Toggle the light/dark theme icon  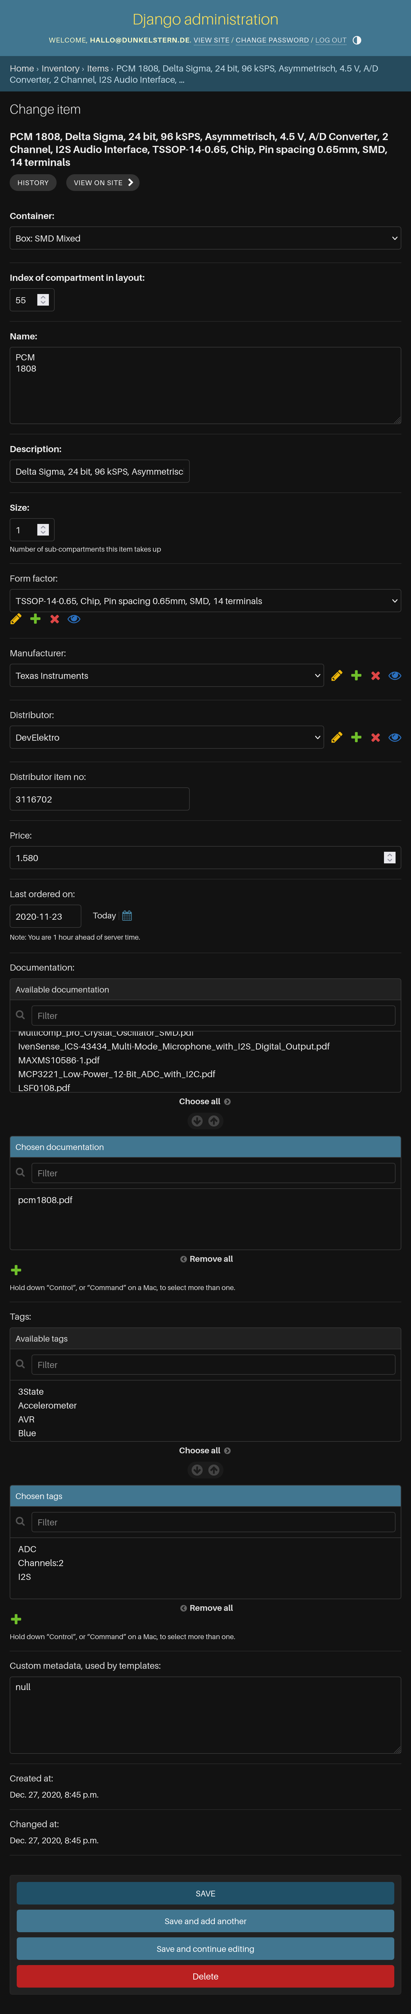pos(357,40)
